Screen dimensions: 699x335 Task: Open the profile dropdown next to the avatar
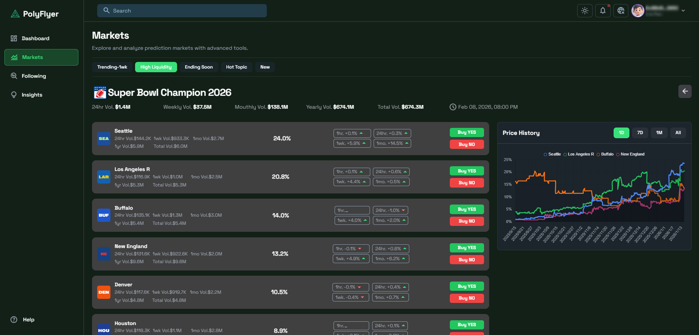[x=683, y=11]
